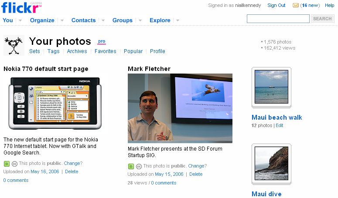Open the Mark Fletcher presentation photo

[x=180, y=108]
